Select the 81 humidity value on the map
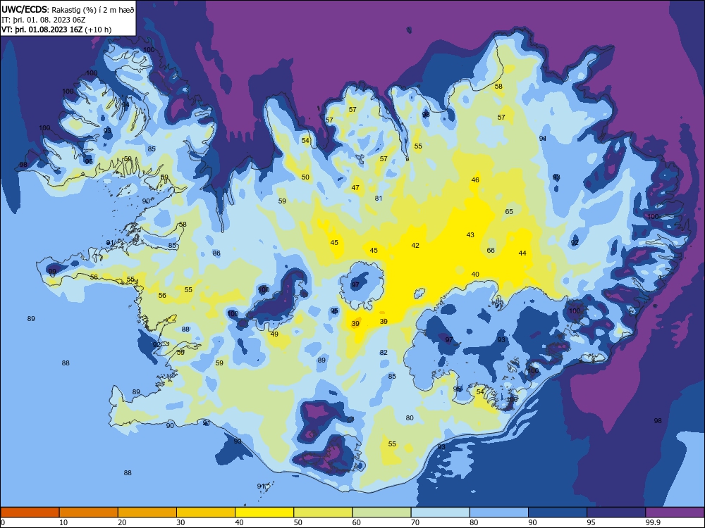The height and width of the screenshot is (528, 705). coord(379,199)
